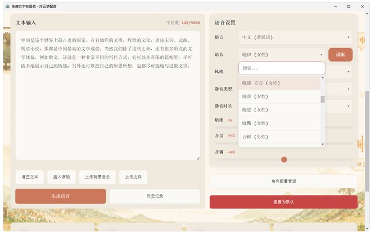The height and width of the screenshot is (232, 371).
Task: Click the 语速 1x value label
Action: coord(230,120)
